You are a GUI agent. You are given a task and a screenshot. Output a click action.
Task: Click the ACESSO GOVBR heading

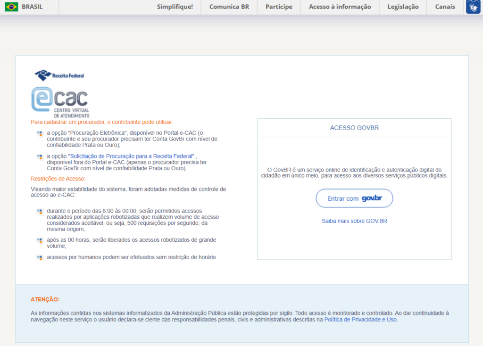354,128
